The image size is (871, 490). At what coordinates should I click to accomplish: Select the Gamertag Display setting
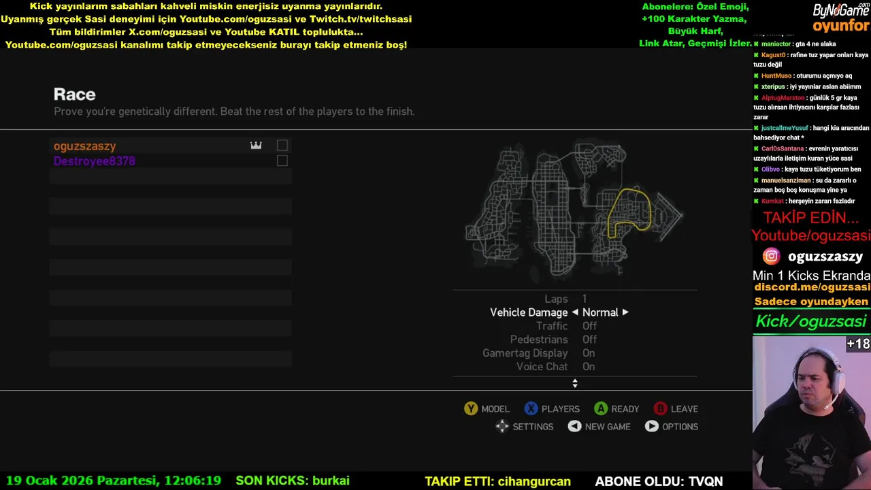[575, 353]
